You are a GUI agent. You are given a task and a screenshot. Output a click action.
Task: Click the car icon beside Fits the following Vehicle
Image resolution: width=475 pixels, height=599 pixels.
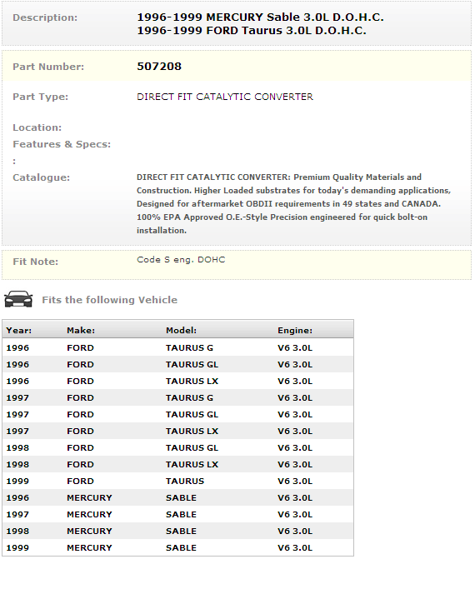18,299
